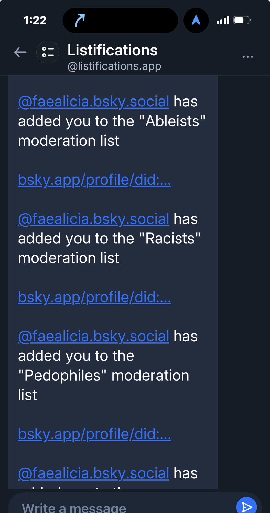Tap the battery level icon
The image size is (270, 513).
point(242,20)
